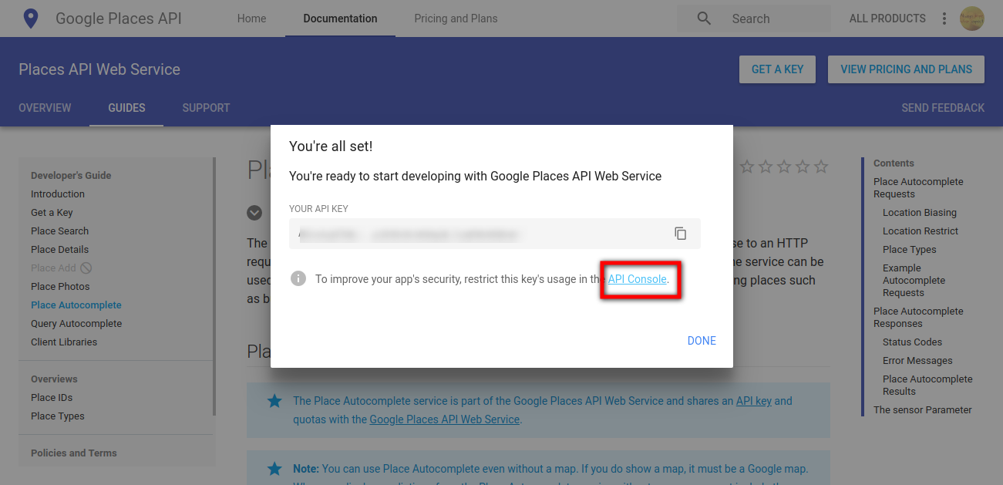The height and width of the screenshot is (485, 1003).
Task: Open Place Details in the sidebar
Action: [59, 250]
